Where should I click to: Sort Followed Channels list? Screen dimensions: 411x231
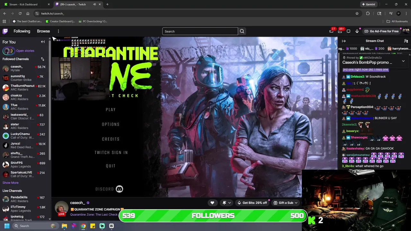tap(42, 59)
